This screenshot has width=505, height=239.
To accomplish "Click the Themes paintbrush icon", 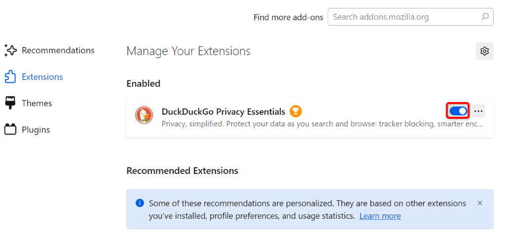I will click(x=10, y=103).
